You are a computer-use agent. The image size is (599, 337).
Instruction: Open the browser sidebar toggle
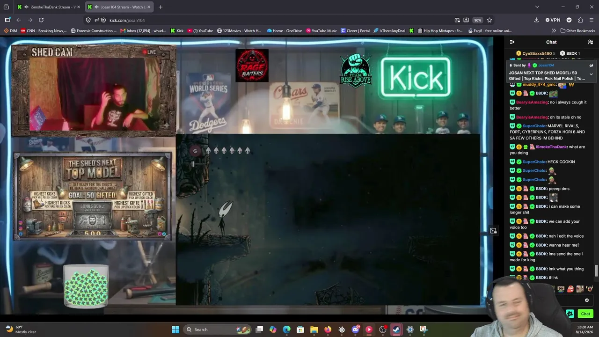coord(7,20)
